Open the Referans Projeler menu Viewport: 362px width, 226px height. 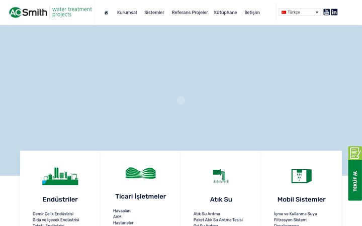click(x=190, y=13)
